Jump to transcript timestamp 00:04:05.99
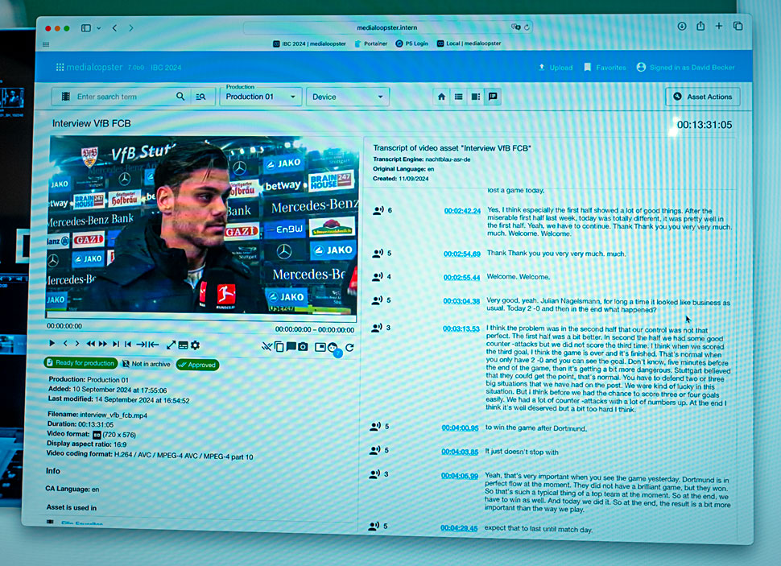Viewport: 781px width, 566px height. [459, 475]
